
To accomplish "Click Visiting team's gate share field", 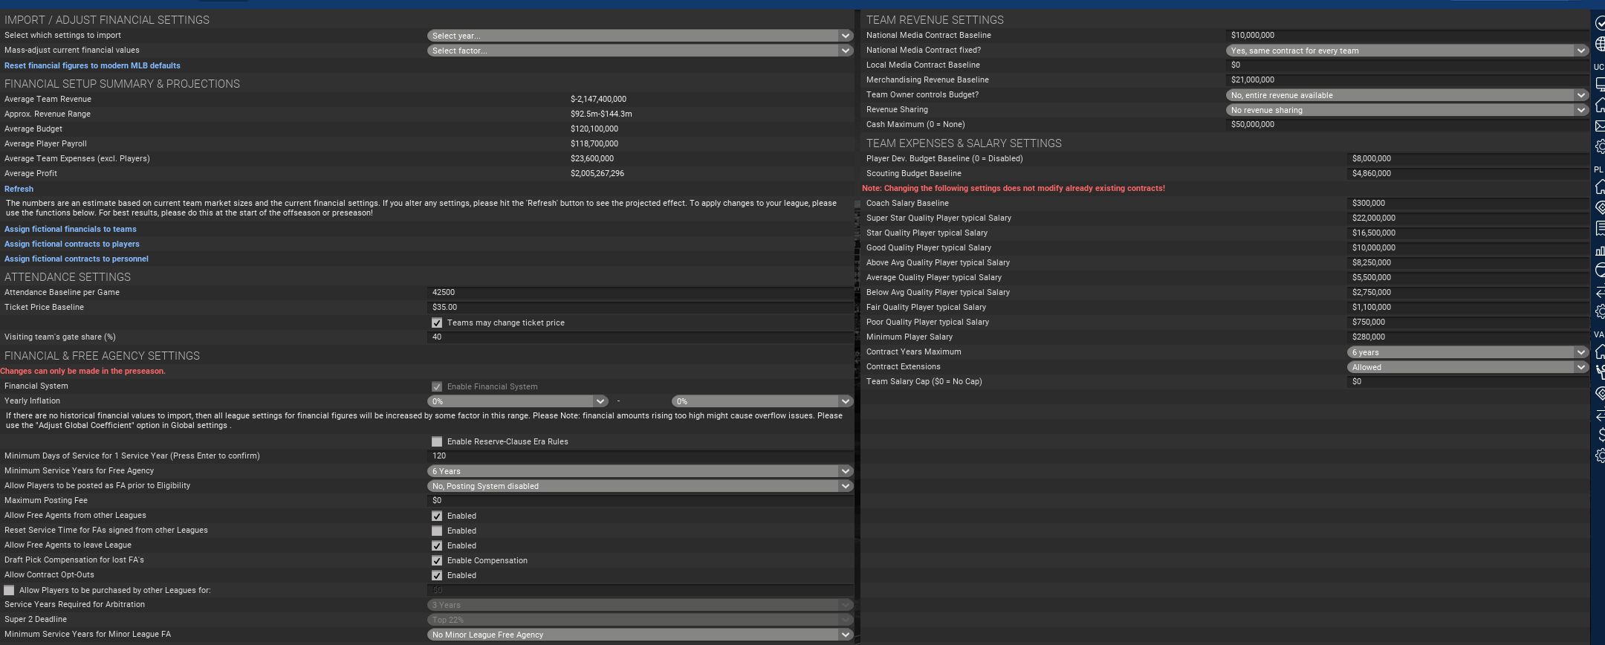I will [641, 337].
